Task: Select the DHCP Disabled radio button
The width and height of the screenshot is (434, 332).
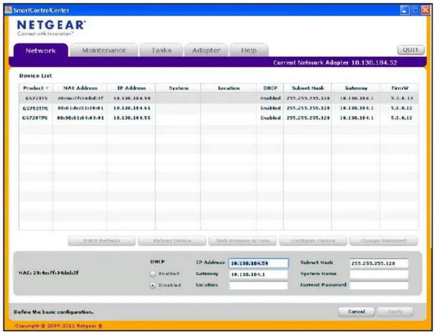Action: [x=153, y=285]
